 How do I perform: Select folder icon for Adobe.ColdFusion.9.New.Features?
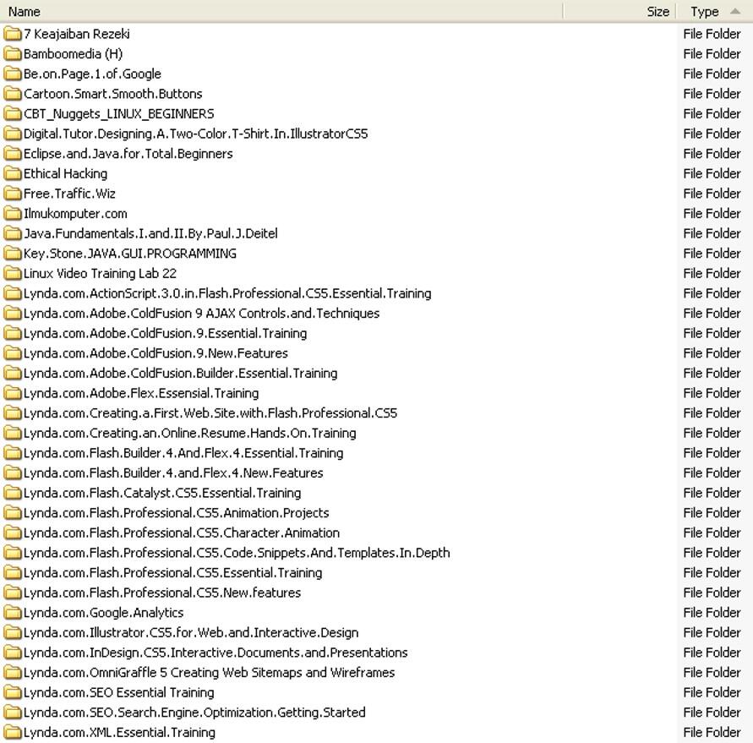[x=13, y=353]
